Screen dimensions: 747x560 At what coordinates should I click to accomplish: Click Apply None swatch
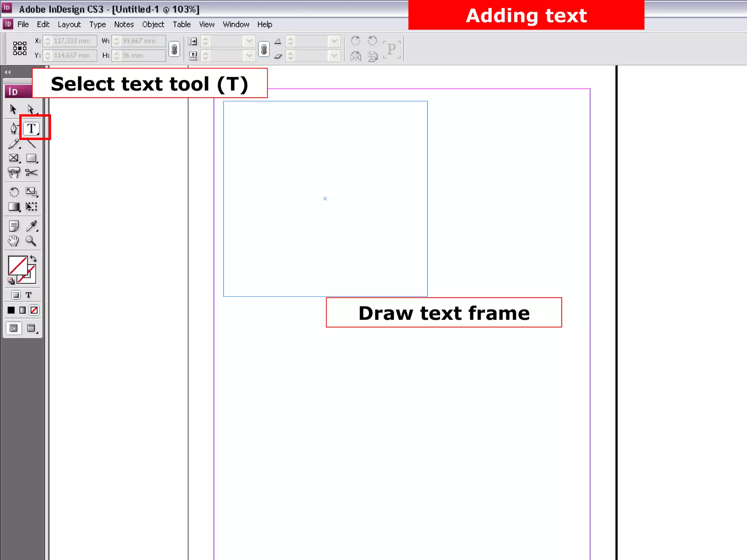pyautogui.click(x=34, y=310)
